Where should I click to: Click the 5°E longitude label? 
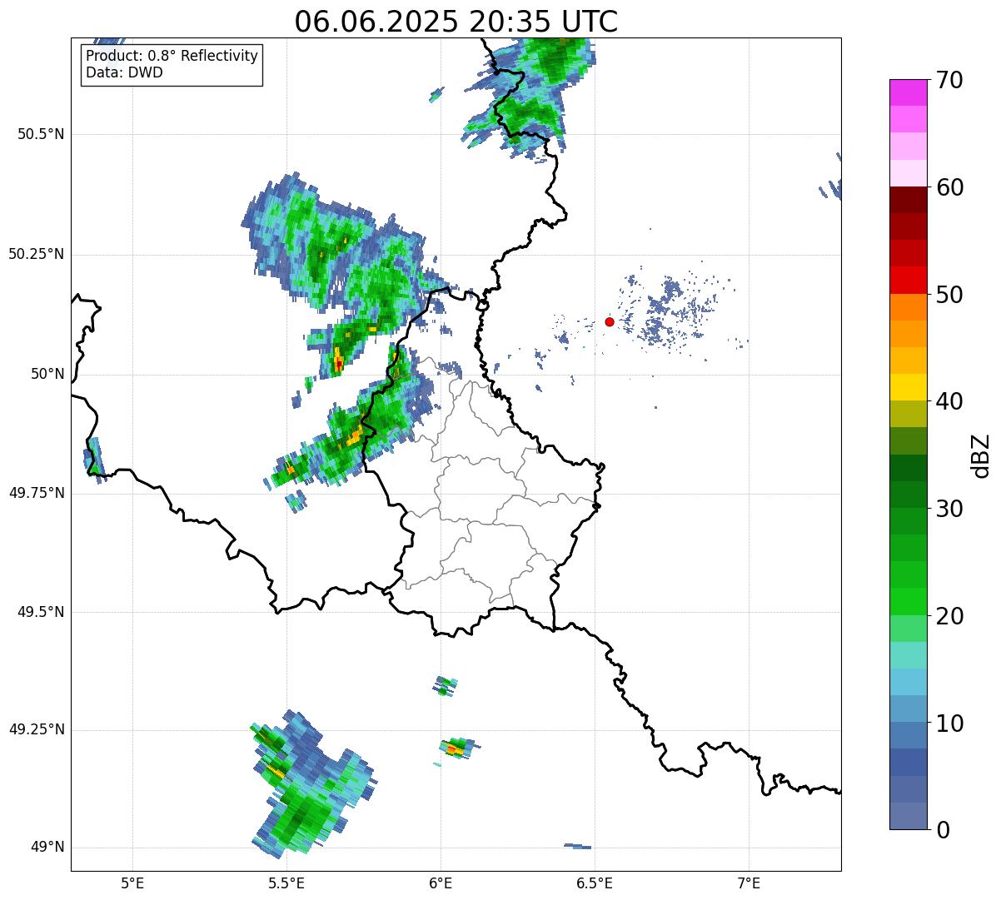(x=132, y=883)
